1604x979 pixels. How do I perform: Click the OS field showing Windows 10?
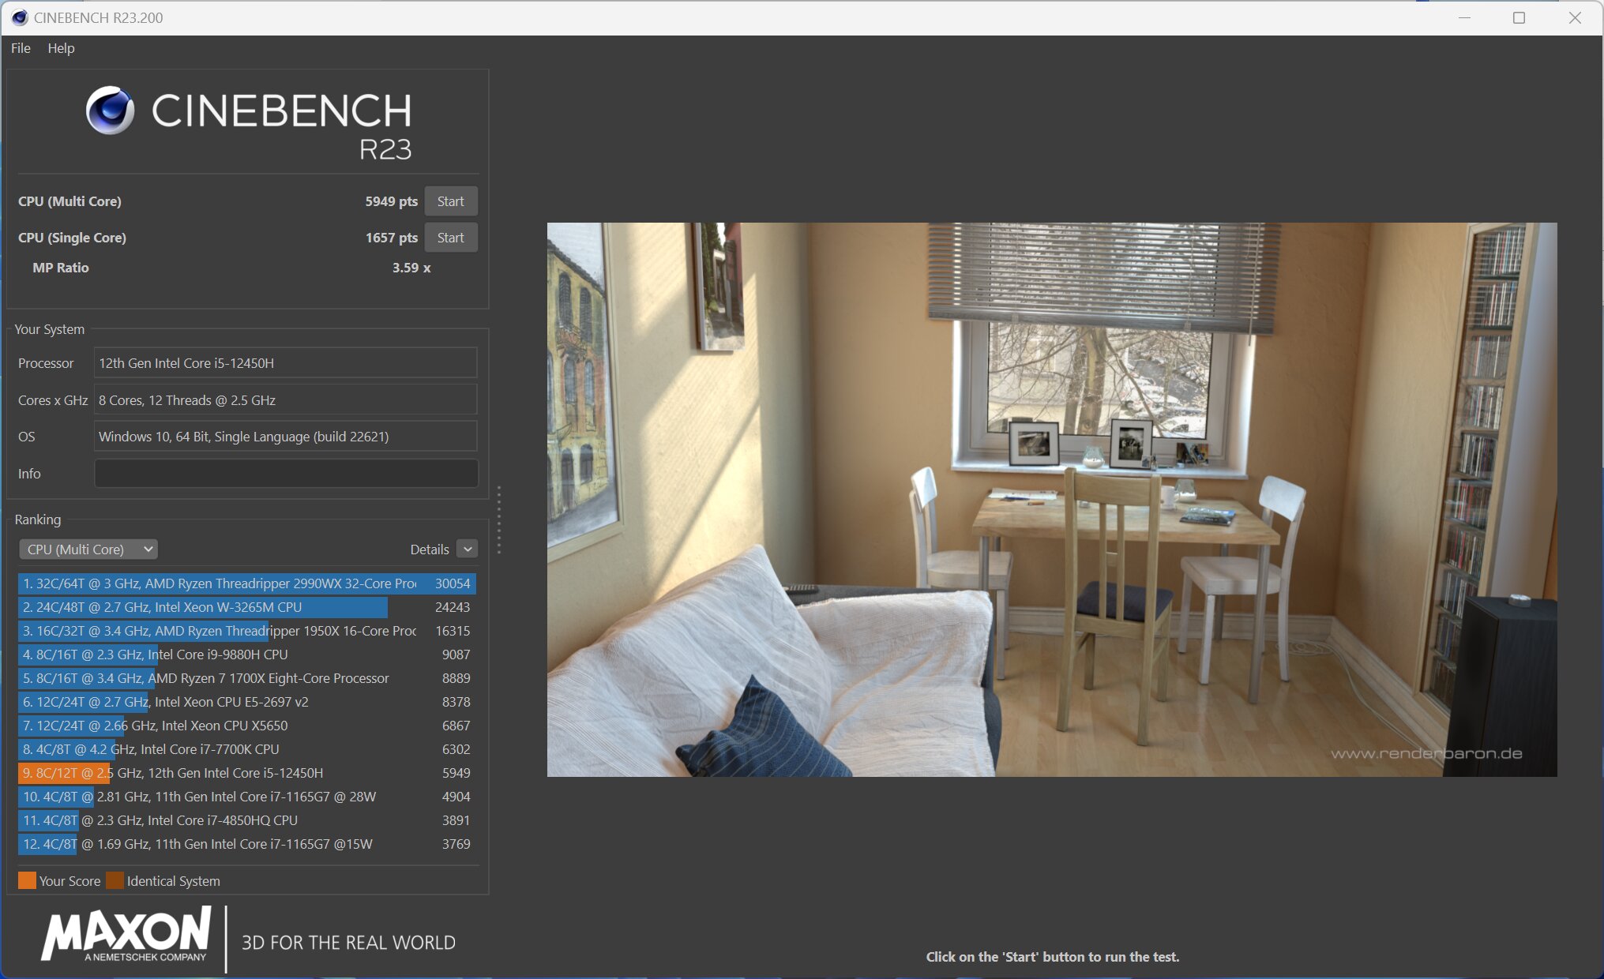(x=285, y=437)
